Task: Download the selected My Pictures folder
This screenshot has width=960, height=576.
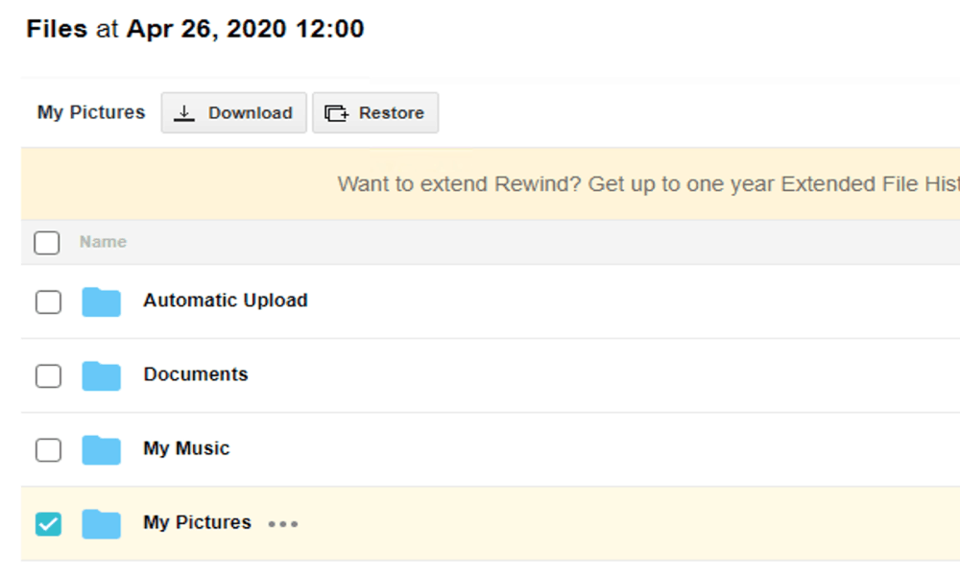Action: 234,112
